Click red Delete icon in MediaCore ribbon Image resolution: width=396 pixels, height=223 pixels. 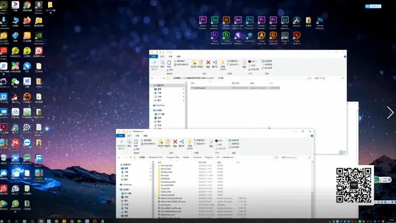(175, 143)
